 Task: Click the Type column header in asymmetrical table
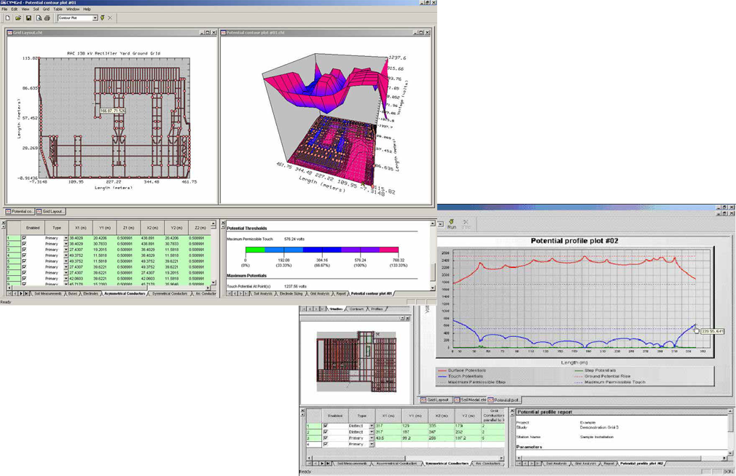[x=57, y=228]
